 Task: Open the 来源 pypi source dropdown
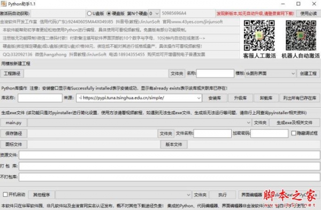pos(139,98)
